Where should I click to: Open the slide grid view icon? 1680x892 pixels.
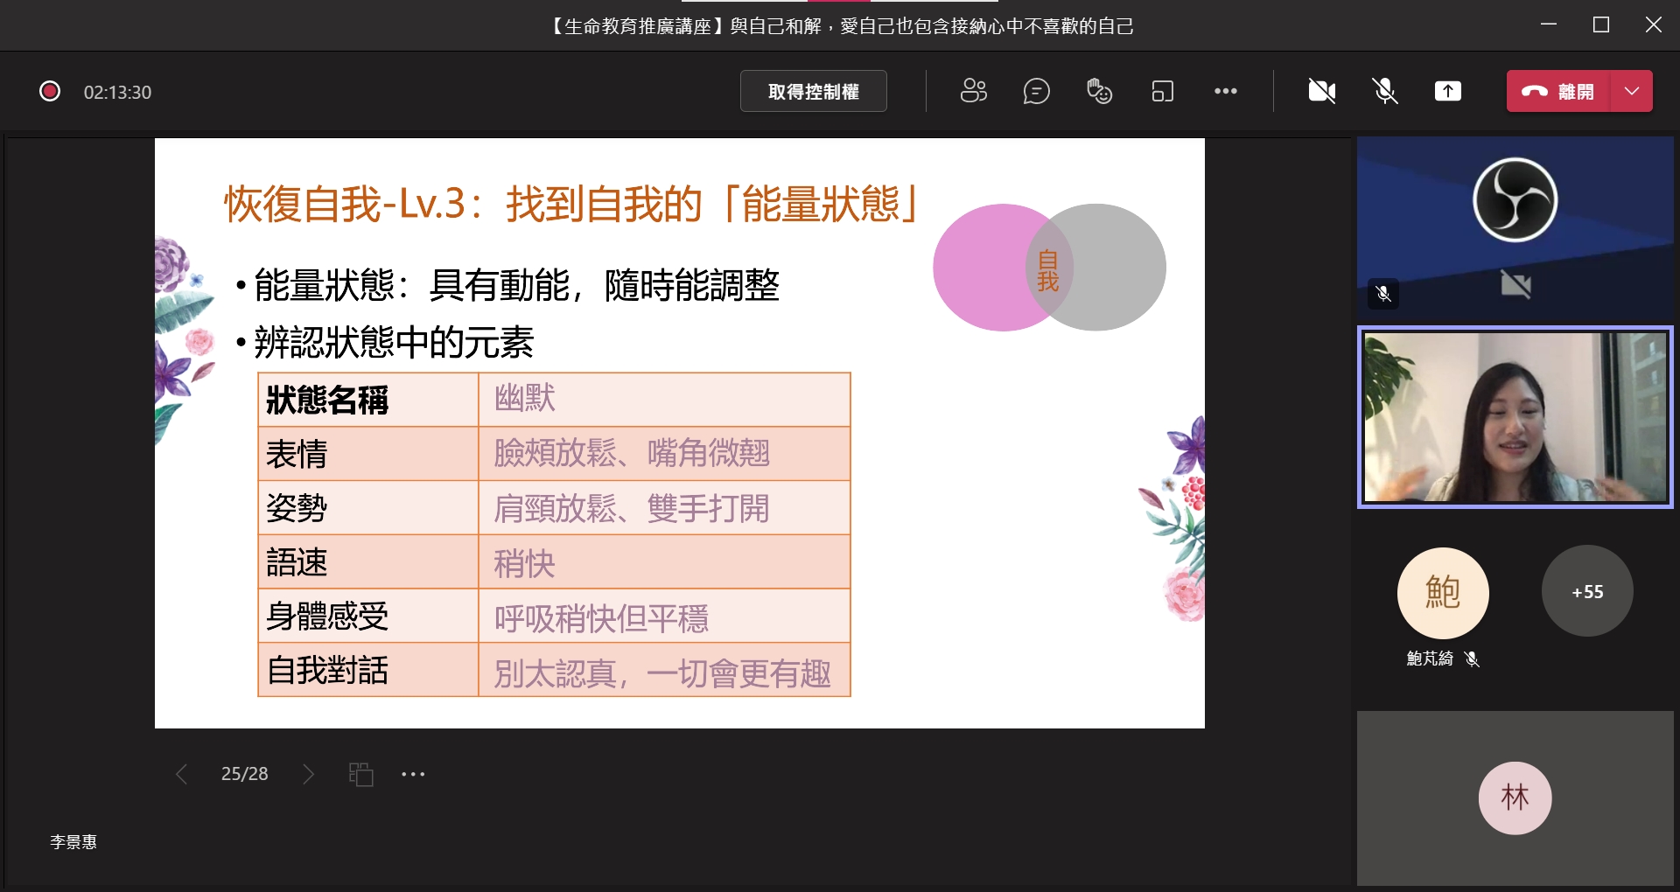point(360,774)
